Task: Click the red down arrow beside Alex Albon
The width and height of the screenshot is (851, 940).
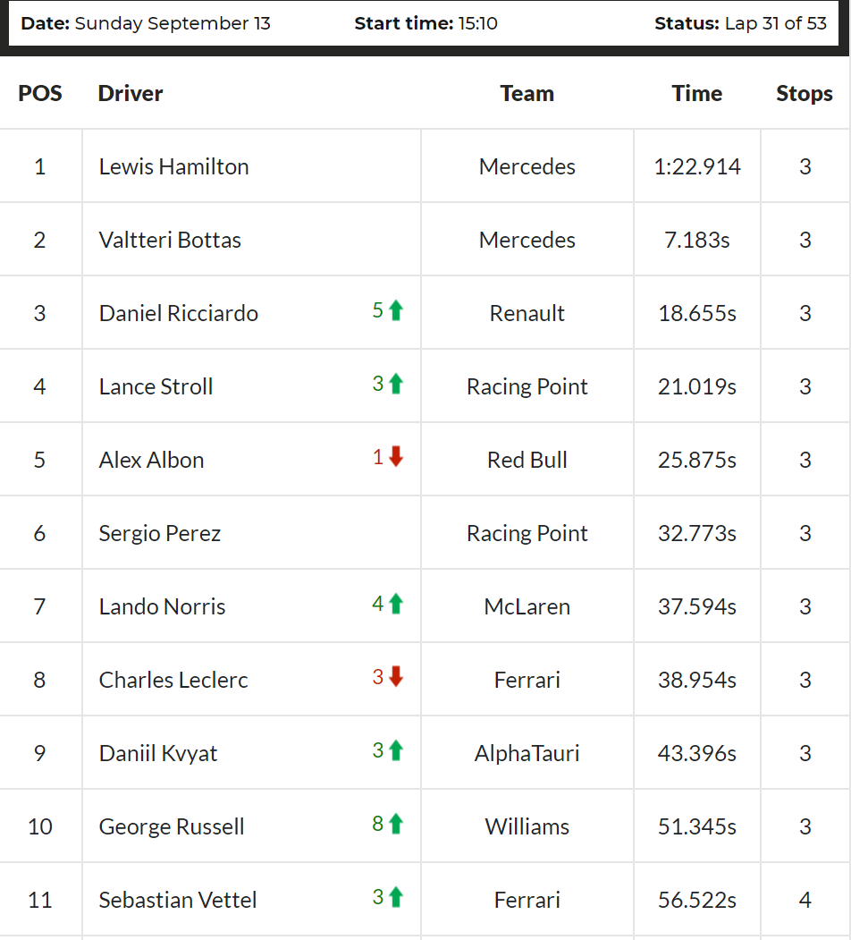Action: click(x=395, y=457)
